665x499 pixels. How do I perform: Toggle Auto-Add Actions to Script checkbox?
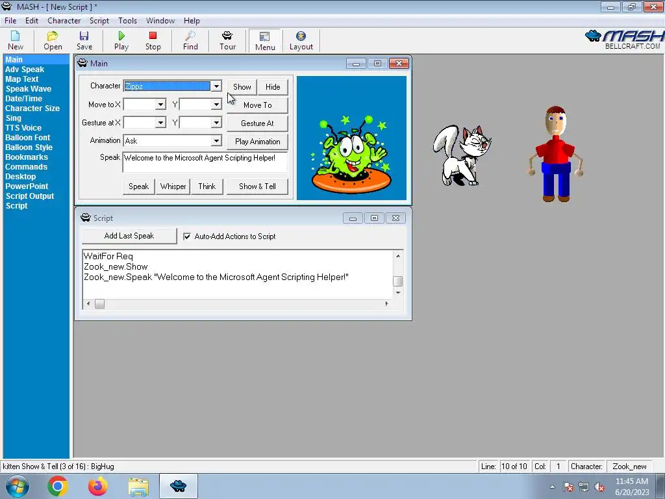click(x=186, y=237)
